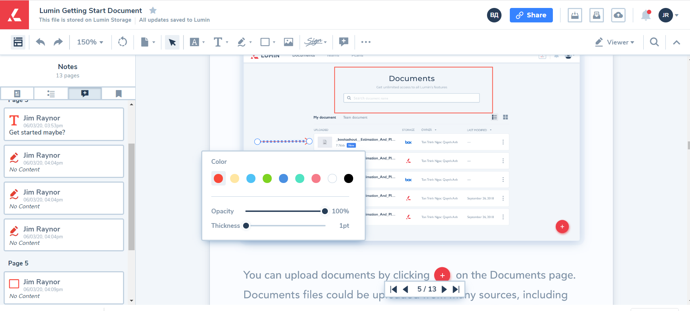
Task: Open the Viewer mode dropdown
Action: pos(615,42)
